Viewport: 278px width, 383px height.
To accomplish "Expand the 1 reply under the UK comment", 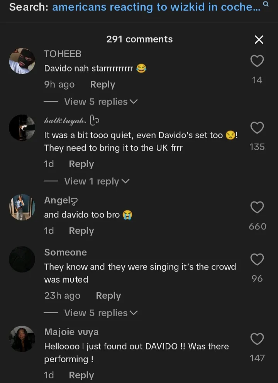I will pyautogui.click(x=97, y=181).
